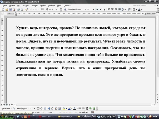The width and height of the screenshot is (159, 119).
Task: Align text to the right
Action: (x=116, y=9)
